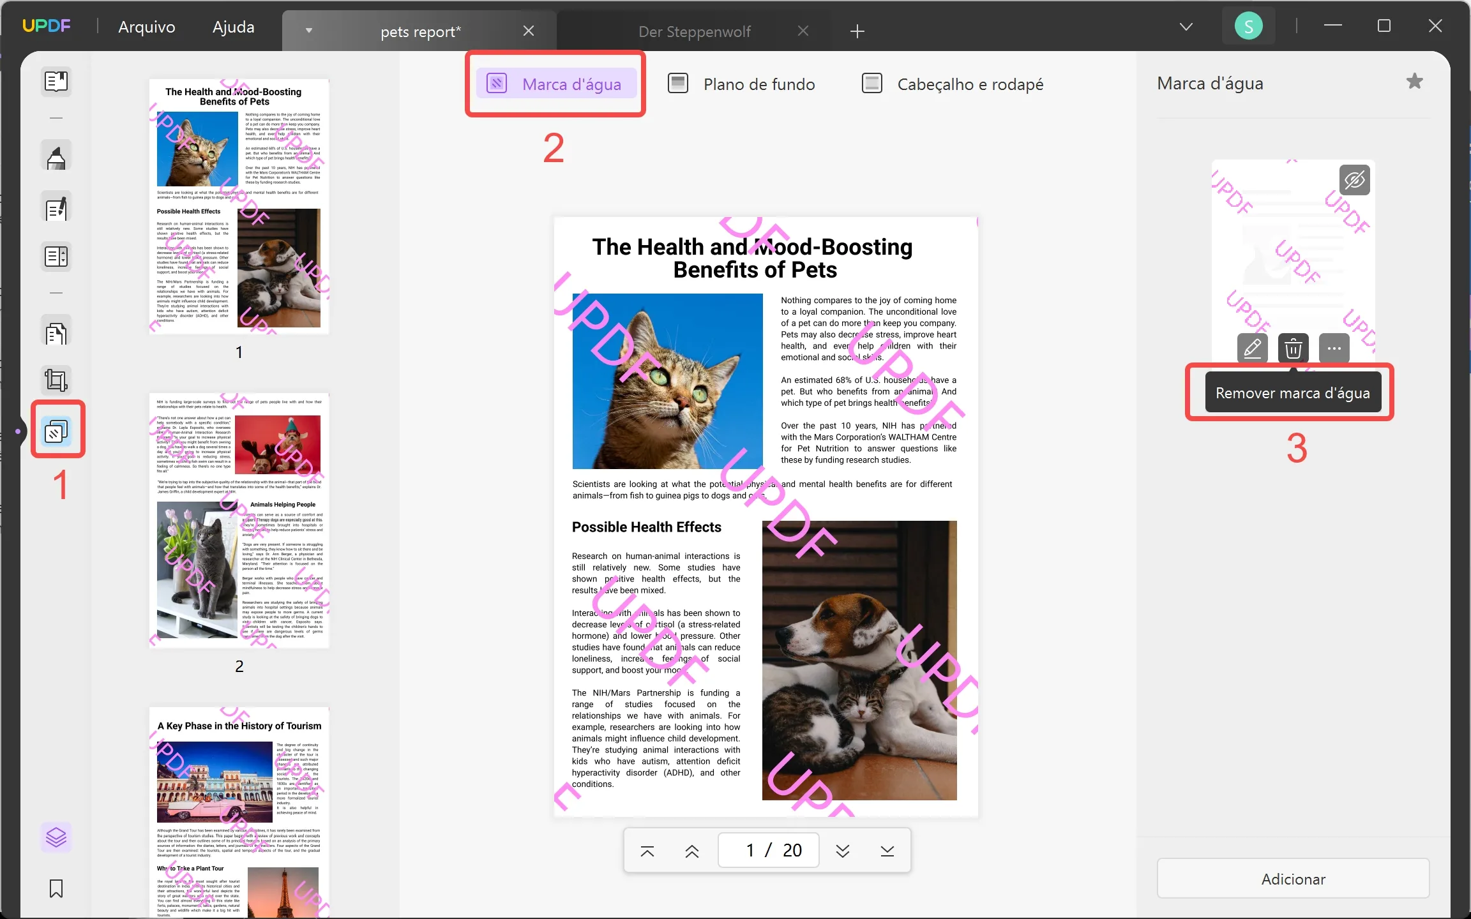Open the Reader mode icon in sidebar
This screenshot has width=1471, height=919.
56,81
